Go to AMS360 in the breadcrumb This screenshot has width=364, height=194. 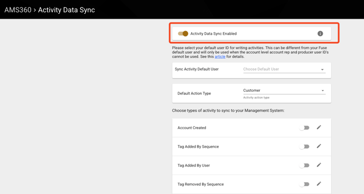18,10
